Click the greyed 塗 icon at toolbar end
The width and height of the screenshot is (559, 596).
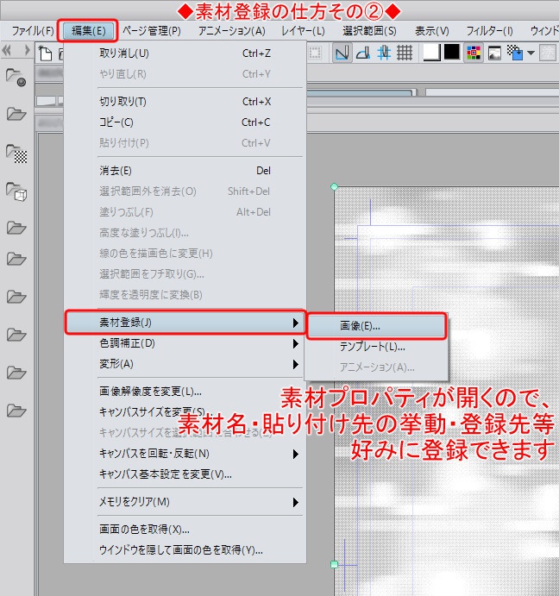[548, 53]
